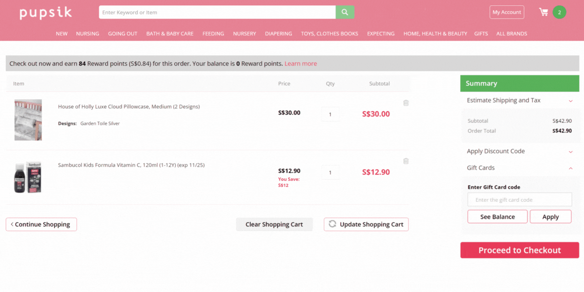Collapse the Gift Cards section

pyautogui.click(x=571, y=169)
